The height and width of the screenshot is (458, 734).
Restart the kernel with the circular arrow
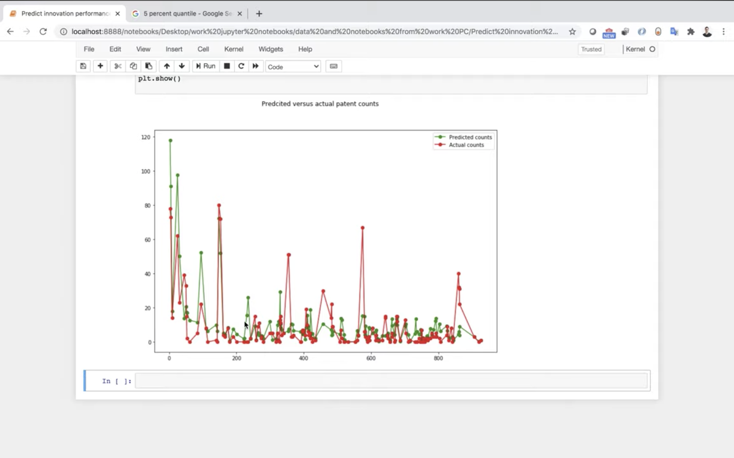point(241,66)
